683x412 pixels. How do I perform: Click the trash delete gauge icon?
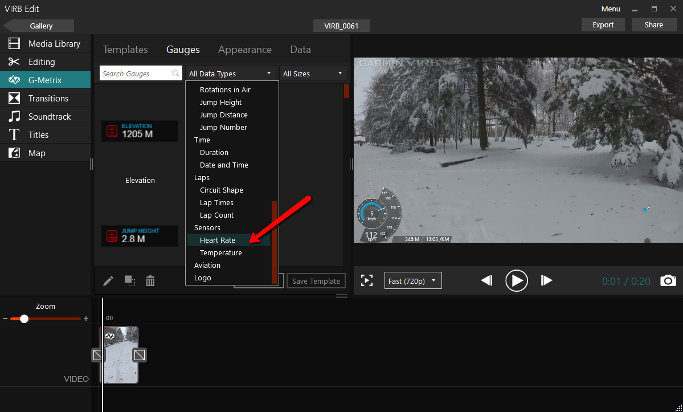click(150, 281)
